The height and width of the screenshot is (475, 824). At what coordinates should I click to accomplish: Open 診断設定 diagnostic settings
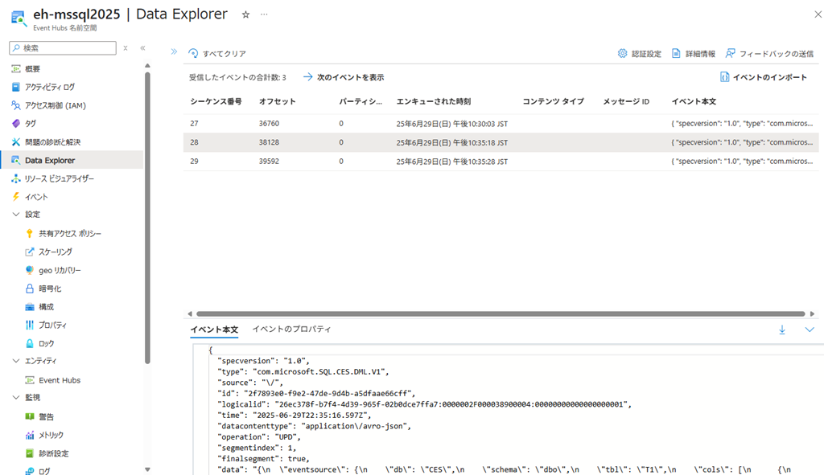tap(53, 453)
